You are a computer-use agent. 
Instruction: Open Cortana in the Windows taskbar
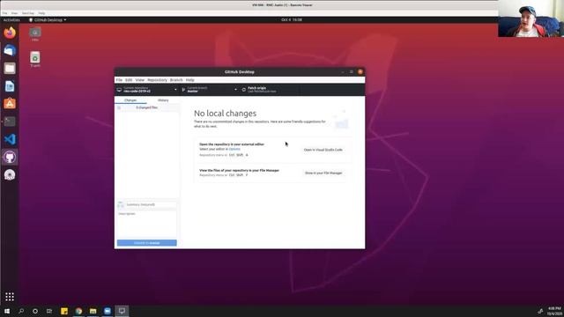[35, 311]
